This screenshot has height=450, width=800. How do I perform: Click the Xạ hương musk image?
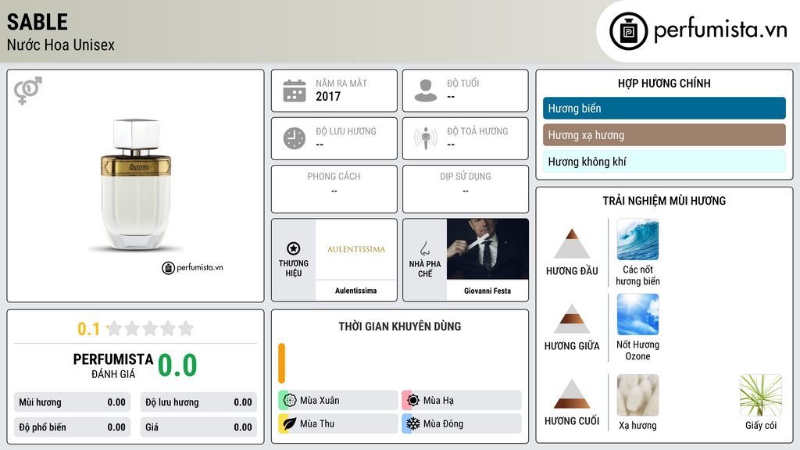(x=637, y=395)
